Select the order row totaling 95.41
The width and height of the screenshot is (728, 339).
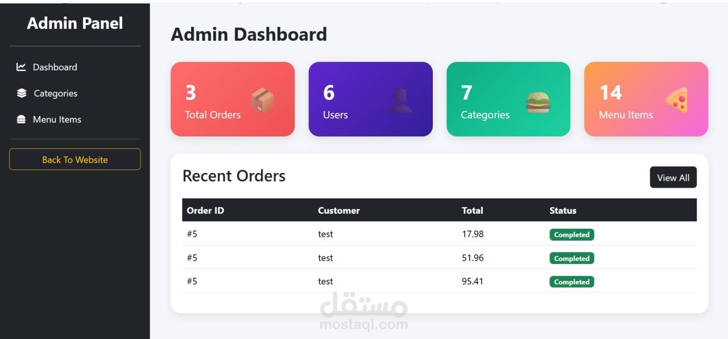pos(439,281)
